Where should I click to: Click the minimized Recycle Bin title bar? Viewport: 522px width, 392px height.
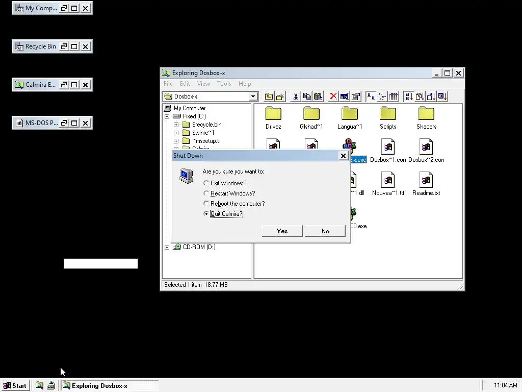pos(37,46)
